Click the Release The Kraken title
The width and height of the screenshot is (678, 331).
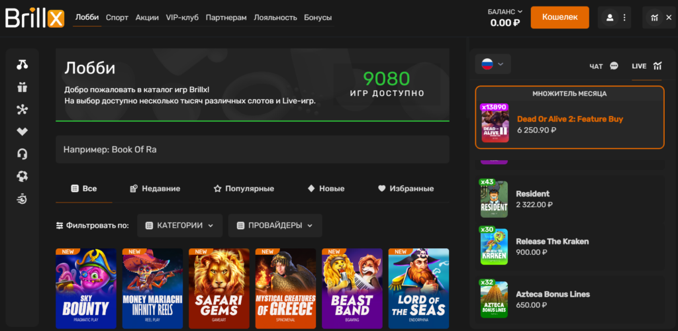pos(552,242)
